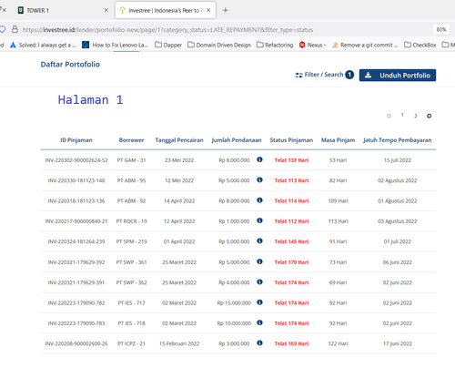Click due date 17 Juni 2022
This screenshot has height=368, width=455.
(398, 343)
